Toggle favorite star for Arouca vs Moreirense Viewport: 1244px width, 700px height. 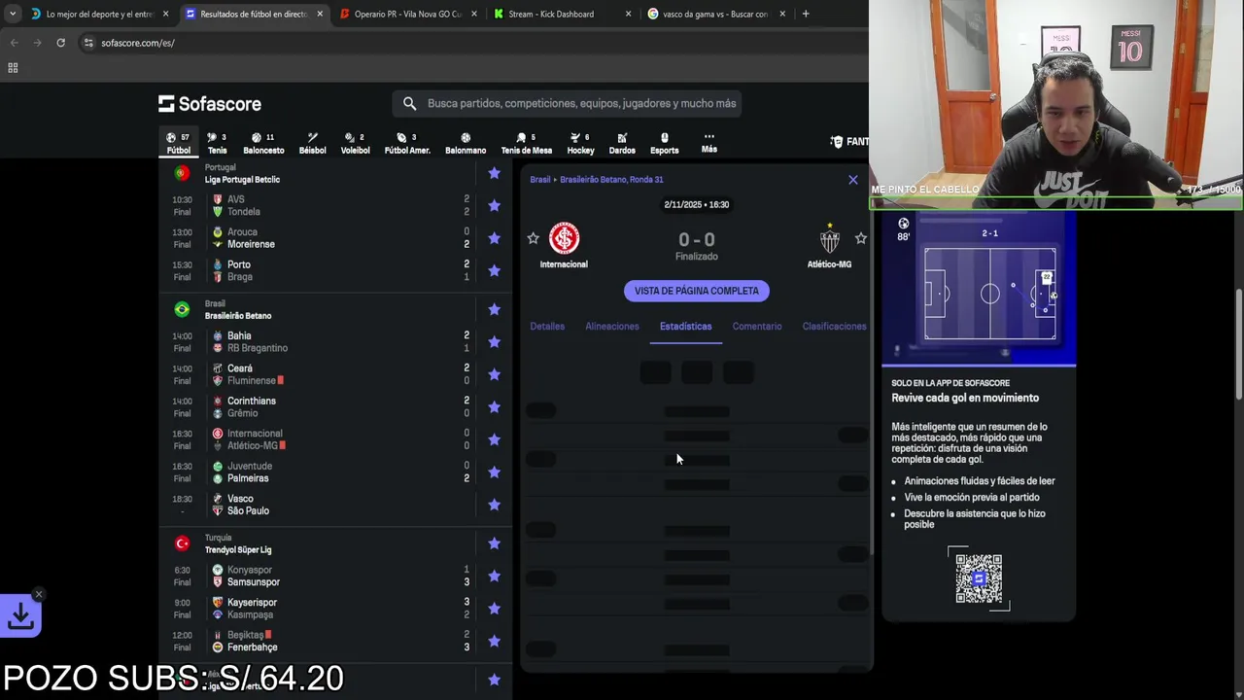click(494, 238)
